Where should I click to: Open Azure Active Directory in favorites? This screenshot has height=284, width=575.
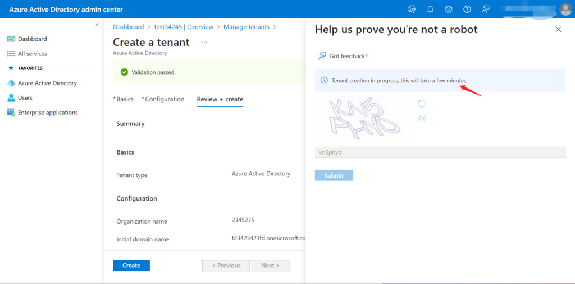47,83
